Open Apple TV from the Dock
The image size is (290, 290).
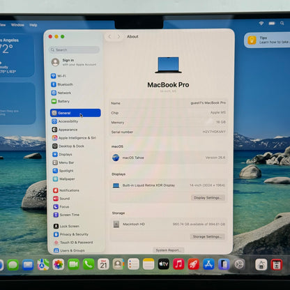164,264
